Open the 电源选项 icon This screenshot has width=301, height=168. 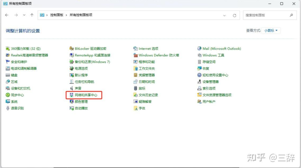pyautogui.click(x=72, y=69)
